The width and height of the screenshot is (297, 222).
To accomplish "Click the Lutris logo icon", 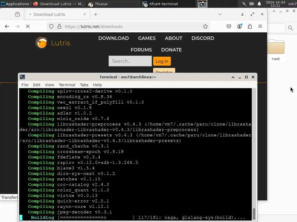I will click(x=41, y=43).
